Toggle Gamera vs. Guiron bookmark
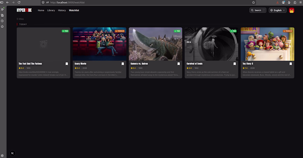Image resolution: width=303 pixels, height=158 pixels. tap(178, 64)
